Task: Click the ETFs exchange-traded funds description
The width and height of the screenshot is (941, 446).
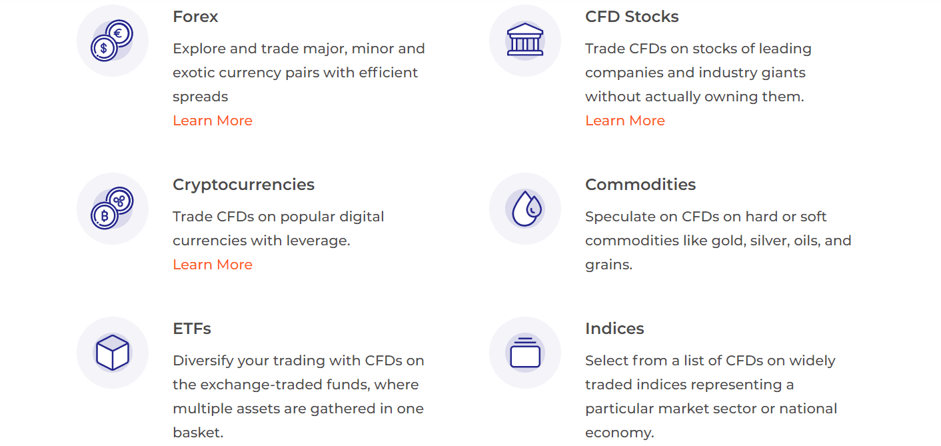Action: pyautogui.click(x=299, y=397)
